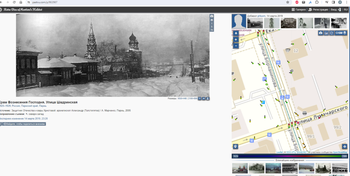Image resolution: width=350 pixels, height=176 pixels.
Task: Click the 99/2 building label on map
Action: tap(337, 127)
